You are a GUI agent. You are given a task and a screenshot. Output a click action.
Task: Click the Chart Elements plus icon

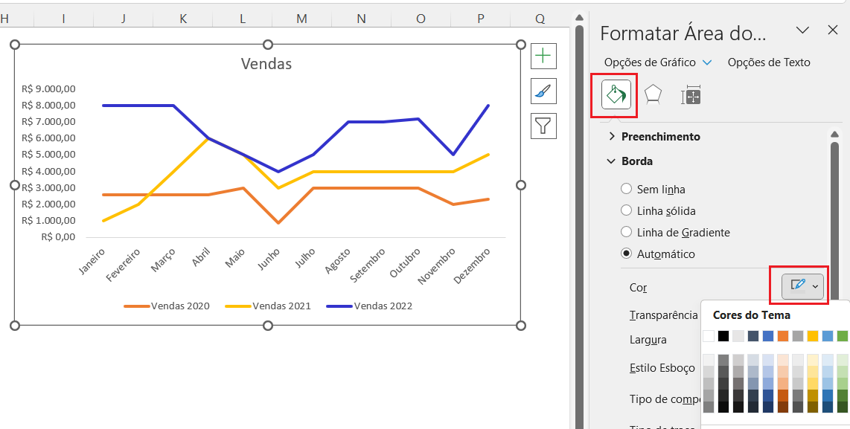tap(543, 56)
